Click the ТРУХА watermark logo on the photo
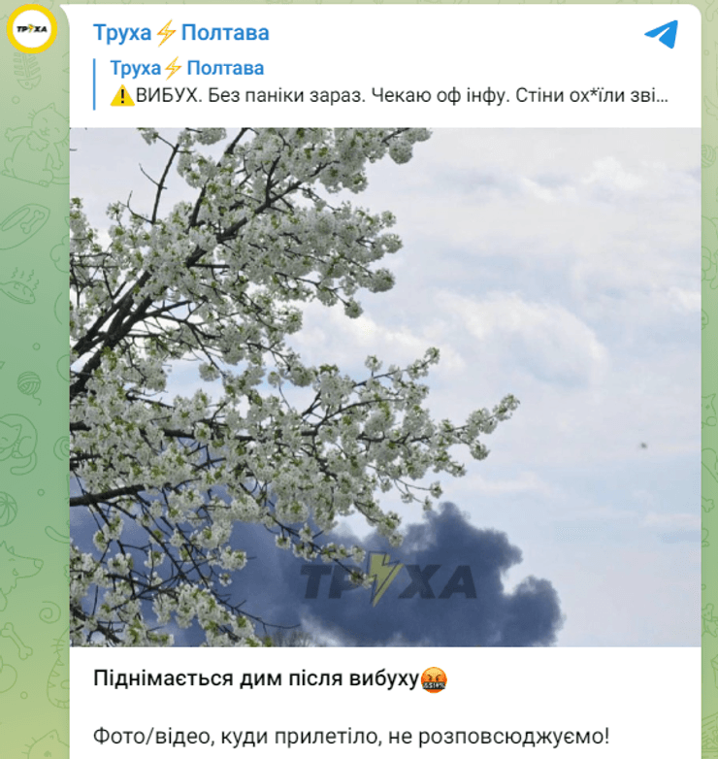 388,580
